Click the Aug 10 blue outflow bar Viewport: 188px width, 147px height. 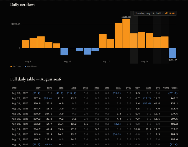(64, 52)
